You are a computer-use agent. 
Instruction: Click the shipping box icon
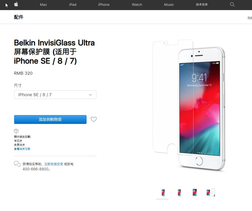point(16,131)
